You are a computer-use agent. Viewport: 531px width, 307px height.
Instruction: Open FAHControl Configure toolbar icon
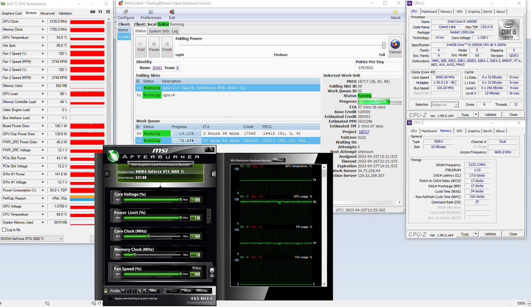pyautogui.click(x=126, y=15)
